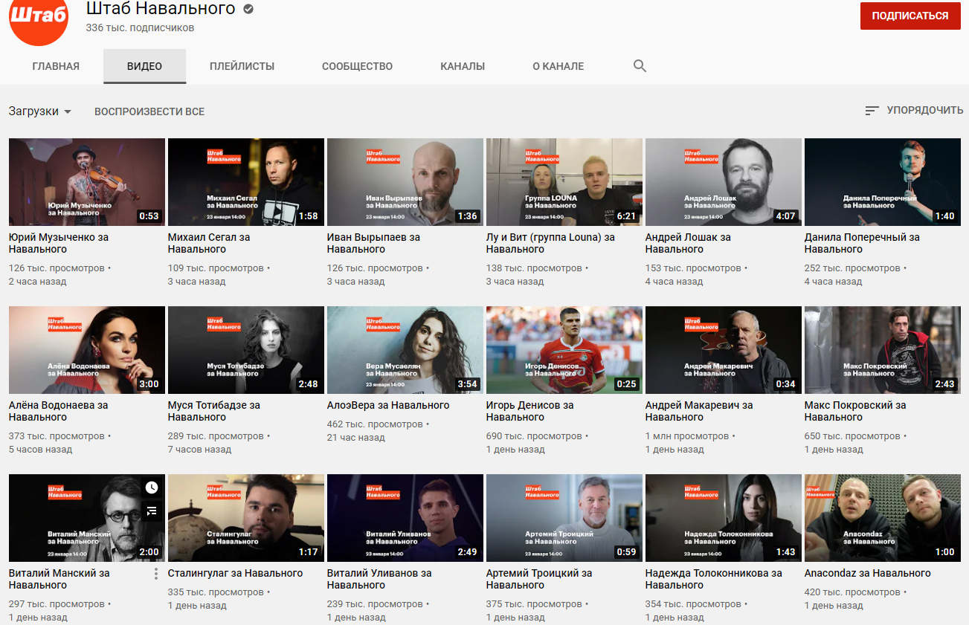Screen dimensions: 969x625
Task: Click the 0:25 duration badge on Денисов thumbnail
Action: [x=627, y=384]
